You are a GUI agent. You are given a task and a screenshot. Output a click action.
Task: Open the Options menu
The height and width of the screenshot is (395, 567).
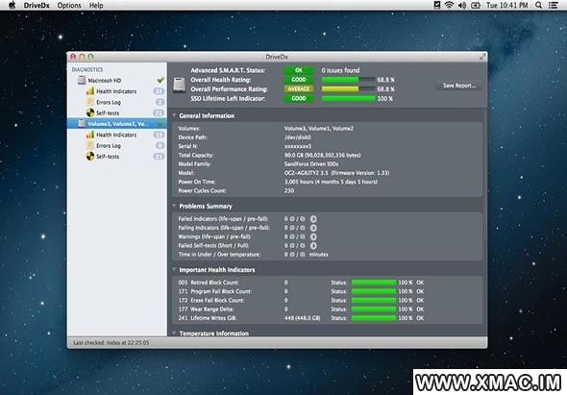point(69,6)
